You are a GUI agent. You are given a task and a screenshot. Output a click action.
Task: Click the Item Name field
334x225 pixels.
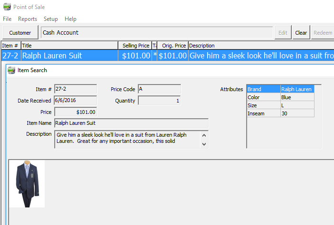(132, 123)
